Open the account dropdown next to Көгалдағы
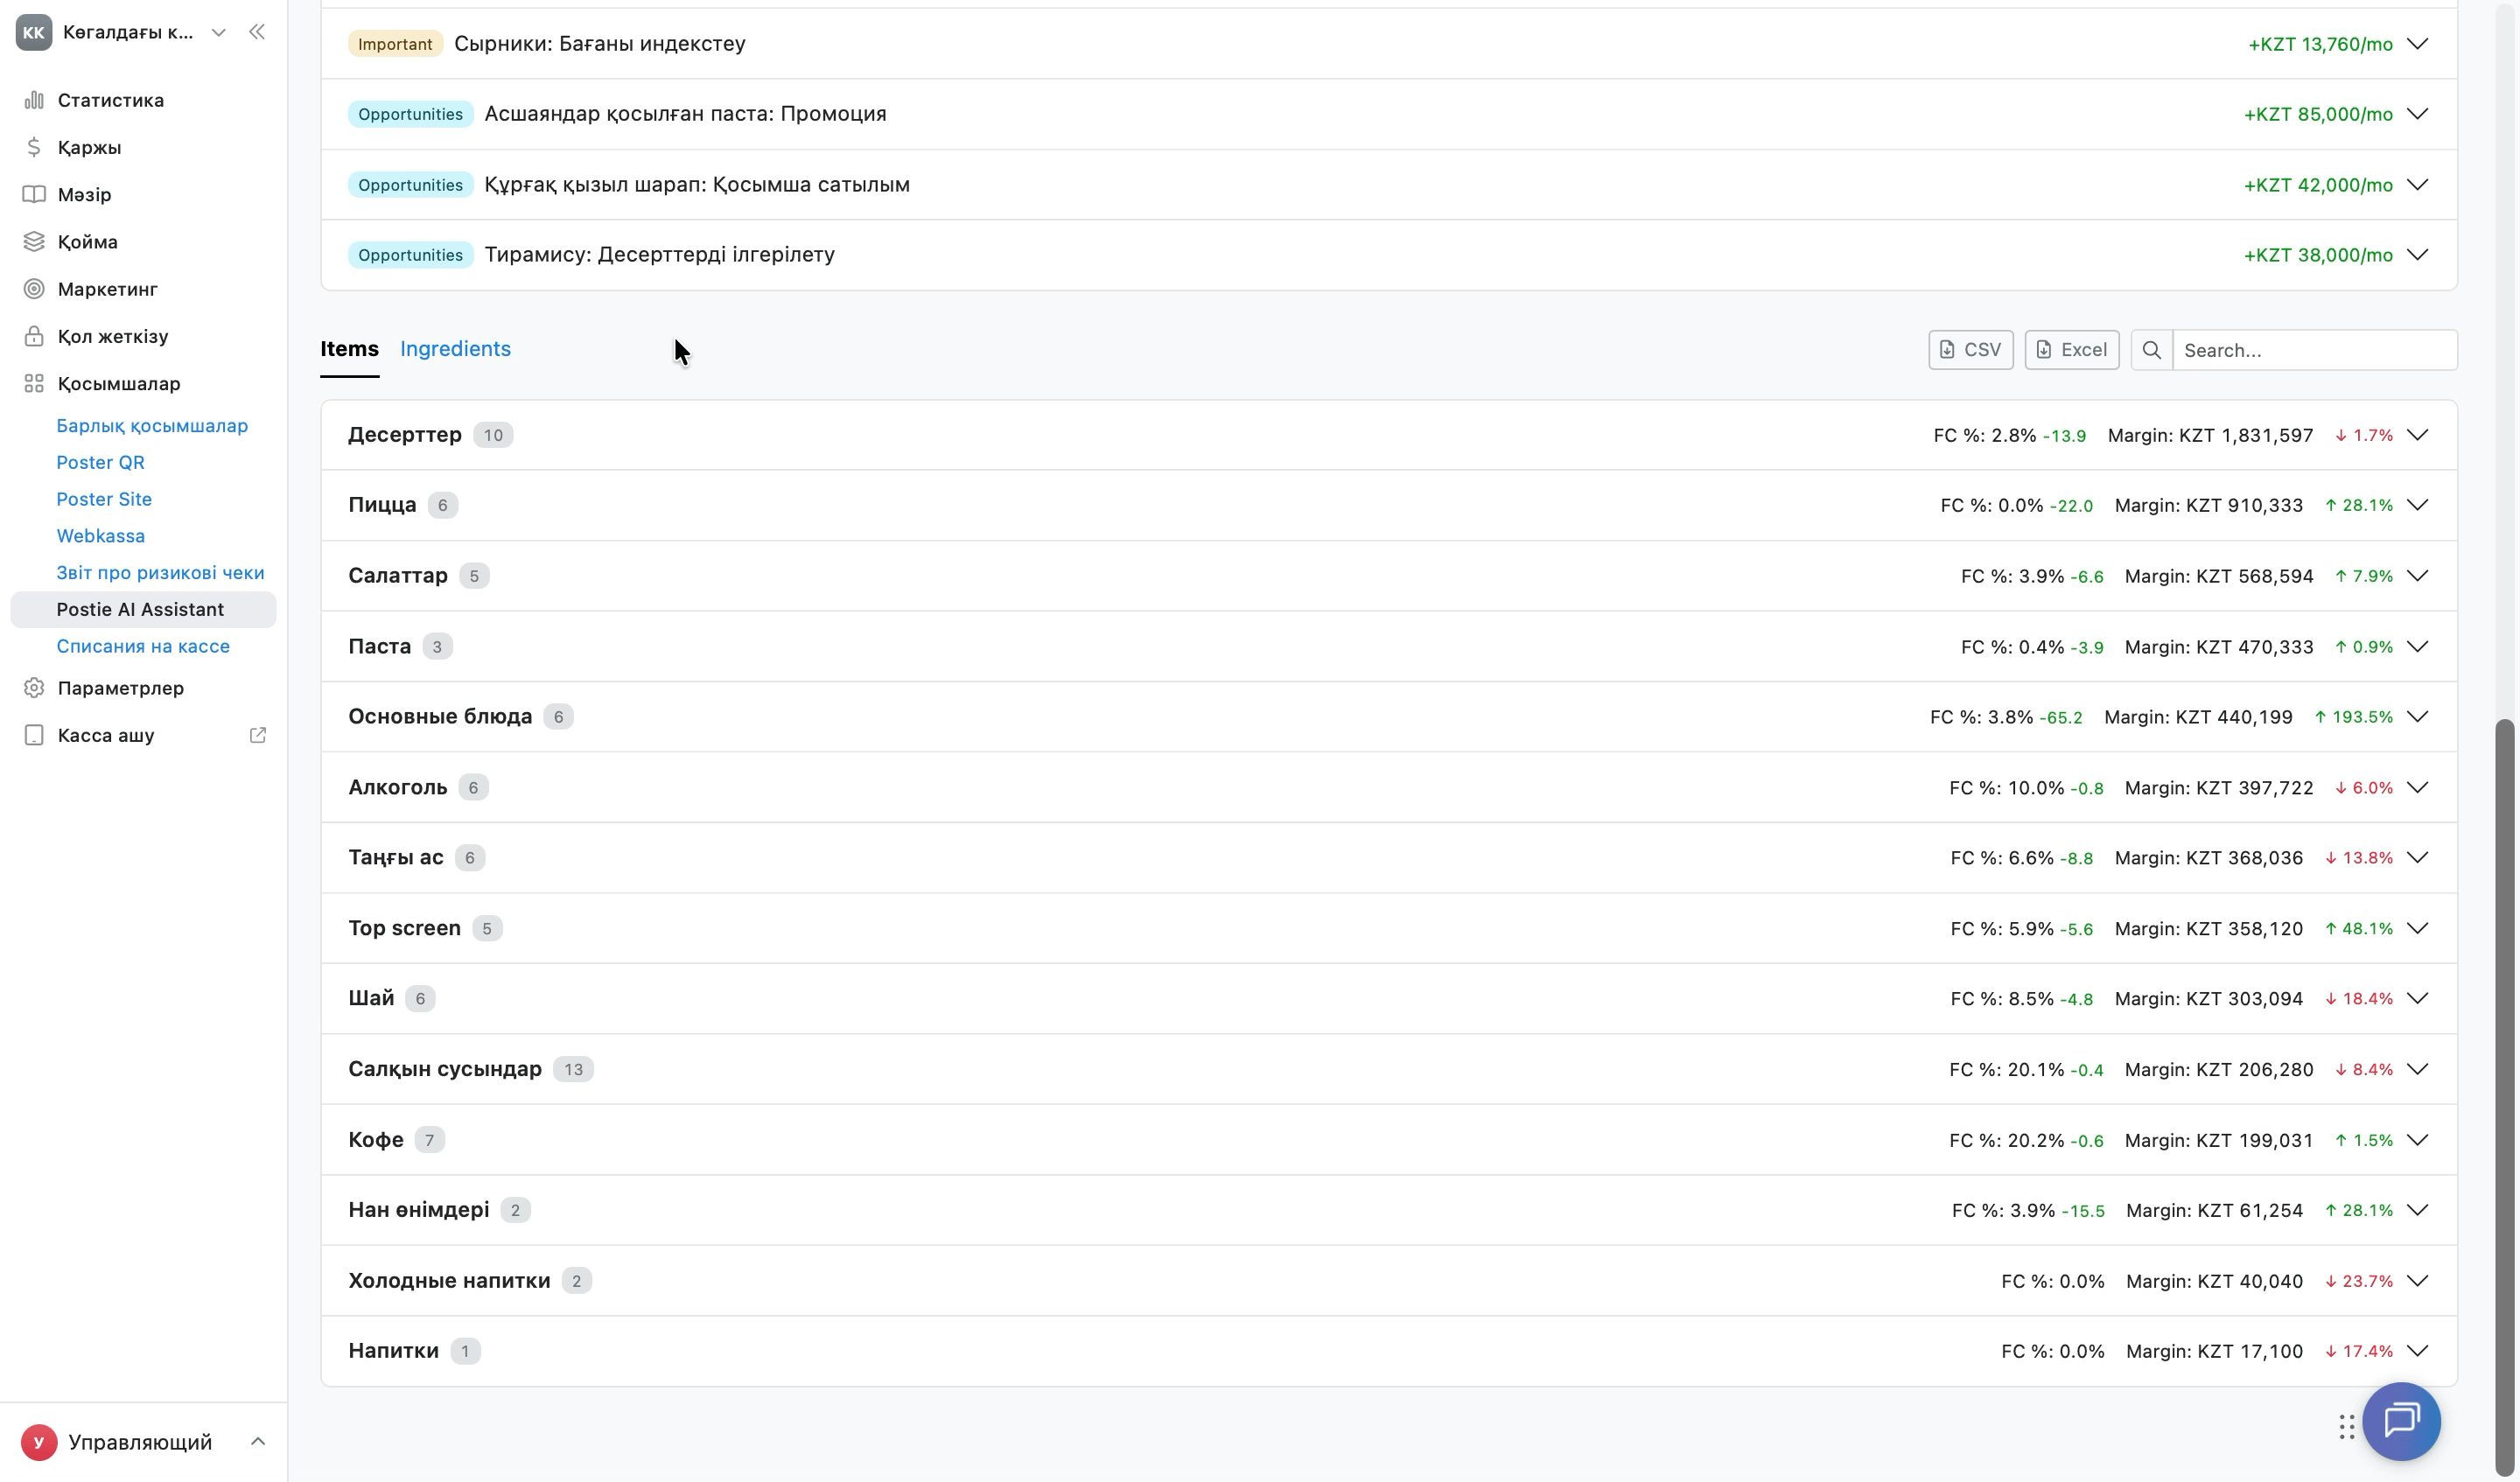The image size is (2520, 1482). point(218,32)
